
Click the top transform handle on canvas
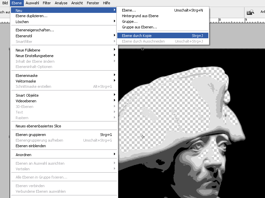pyautogui.click(x=143, y=49)
